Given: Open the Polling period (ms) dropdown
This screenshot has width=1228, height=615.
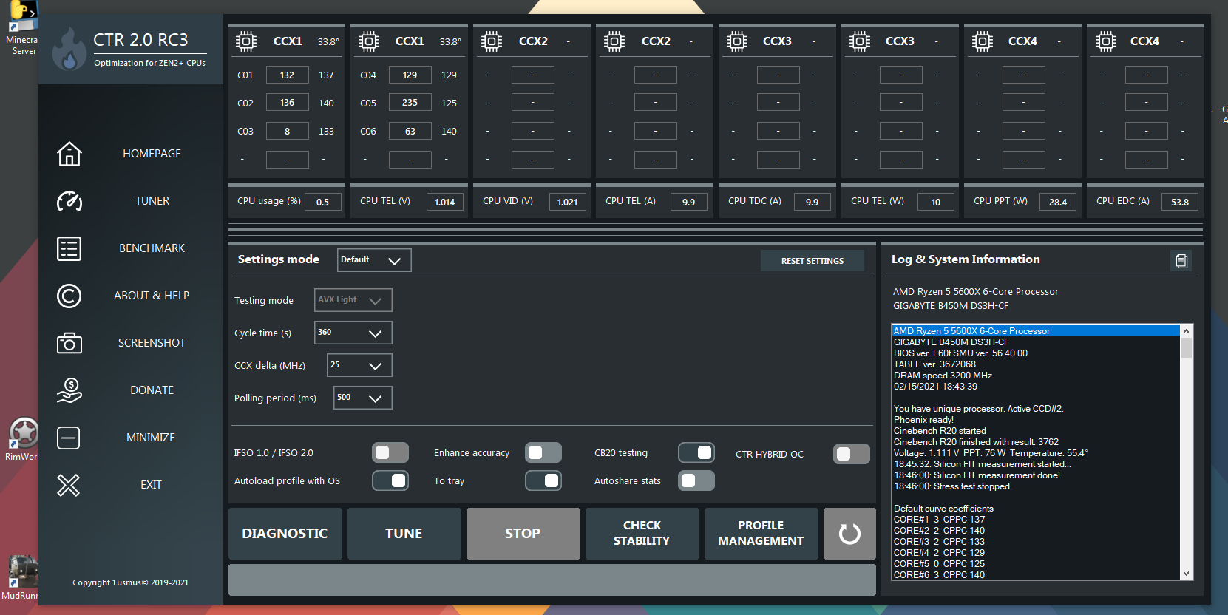Looking at the screenshot, I should coord(363,398).
